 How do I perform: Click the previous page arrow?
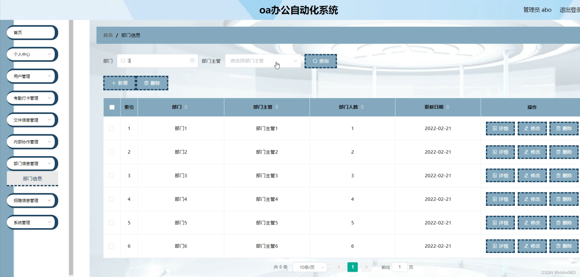click(x=340, y=267)
